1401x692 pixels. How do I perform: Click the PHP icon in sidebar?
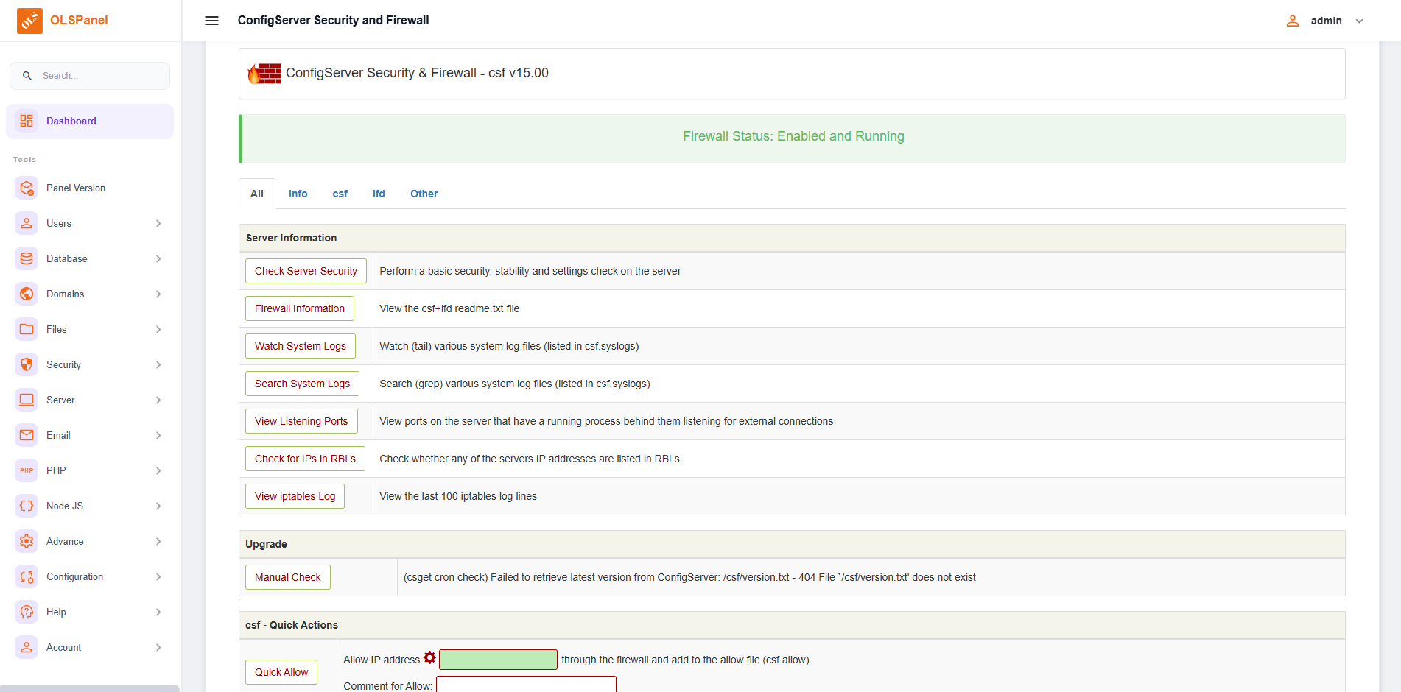pos(27,470)
